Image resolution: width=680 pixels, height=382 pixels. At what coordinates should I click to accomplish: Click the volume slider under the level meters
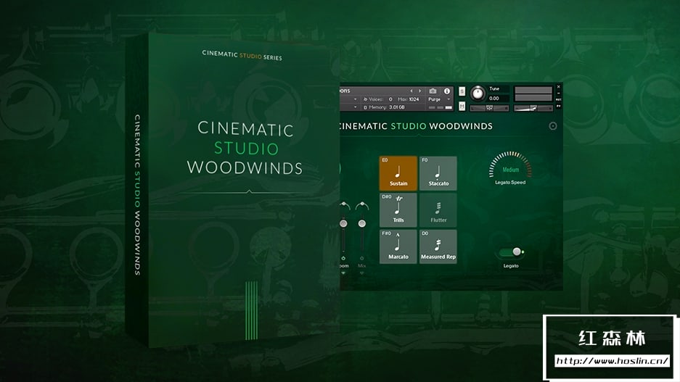click(x=533, y=108)
